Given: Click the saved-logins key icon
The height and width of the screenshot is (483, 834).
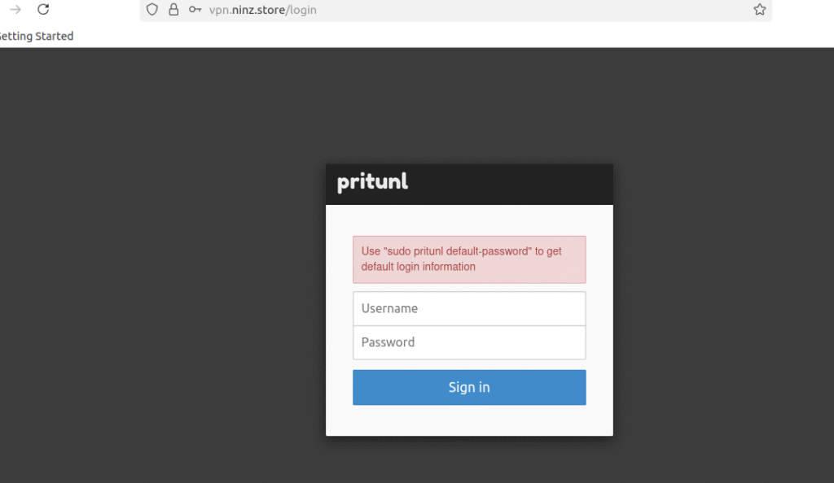Looking at the screenshot, I should click(195, 10).
